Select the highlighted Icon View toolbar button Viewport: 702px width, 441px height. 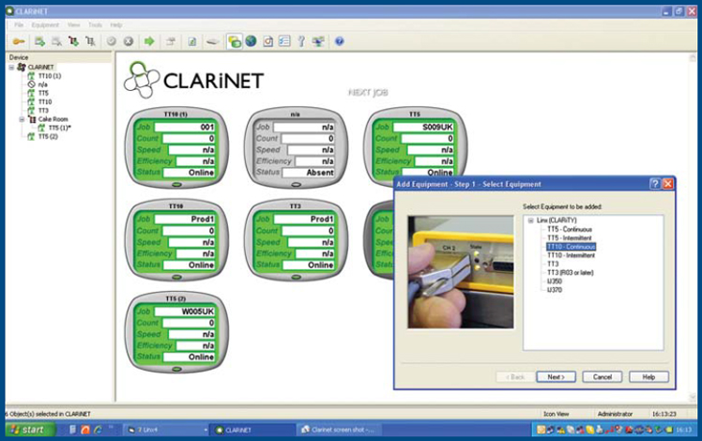tap(234, 41)
